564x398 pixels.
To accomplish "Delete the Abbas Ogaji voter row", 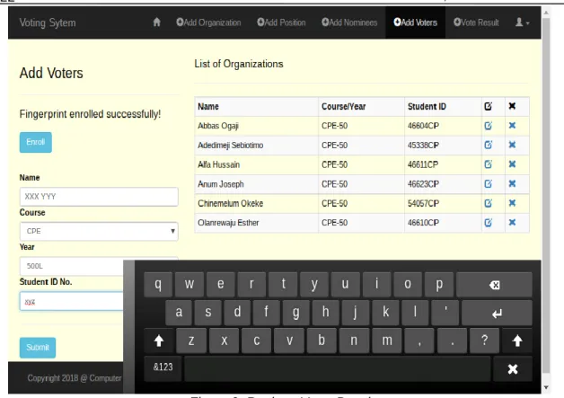I will tap(512, 125).
